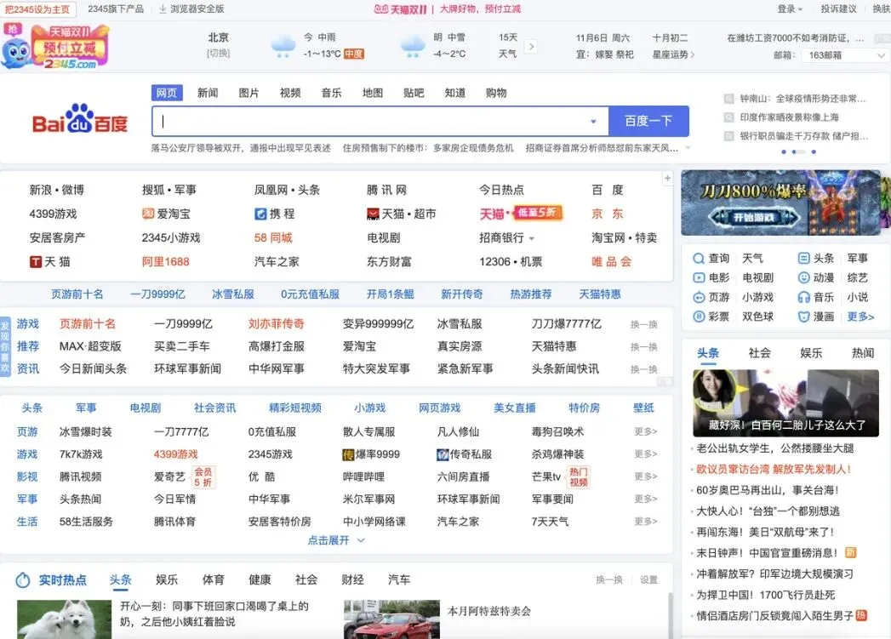Open 更多> for the 生活 row

(646, 521)
